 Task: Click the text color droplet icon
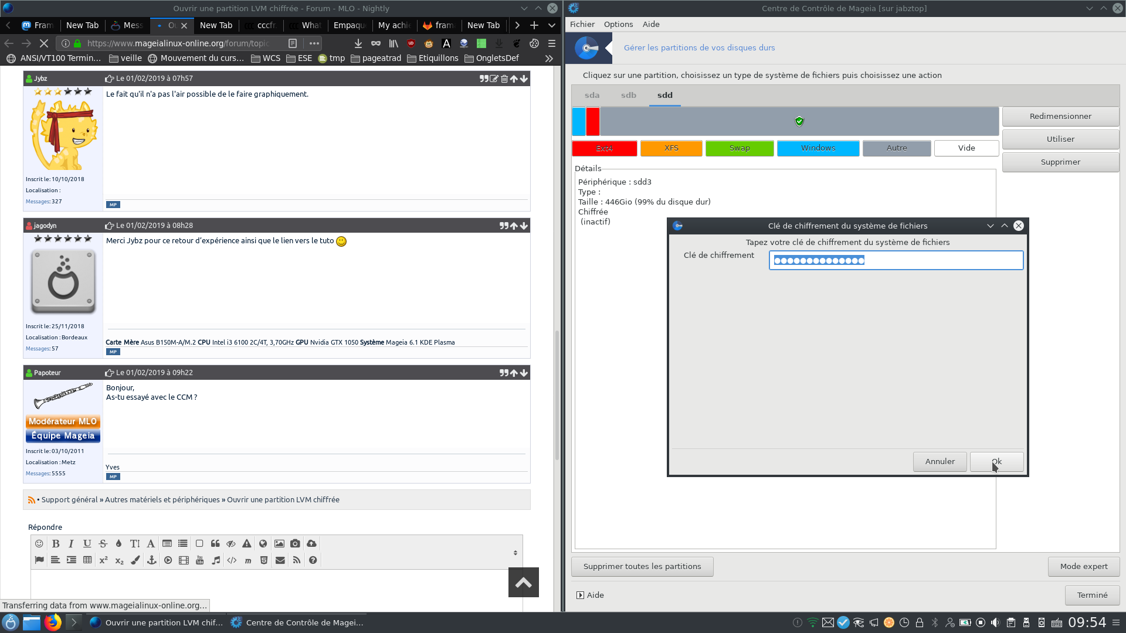coord(118,544)
